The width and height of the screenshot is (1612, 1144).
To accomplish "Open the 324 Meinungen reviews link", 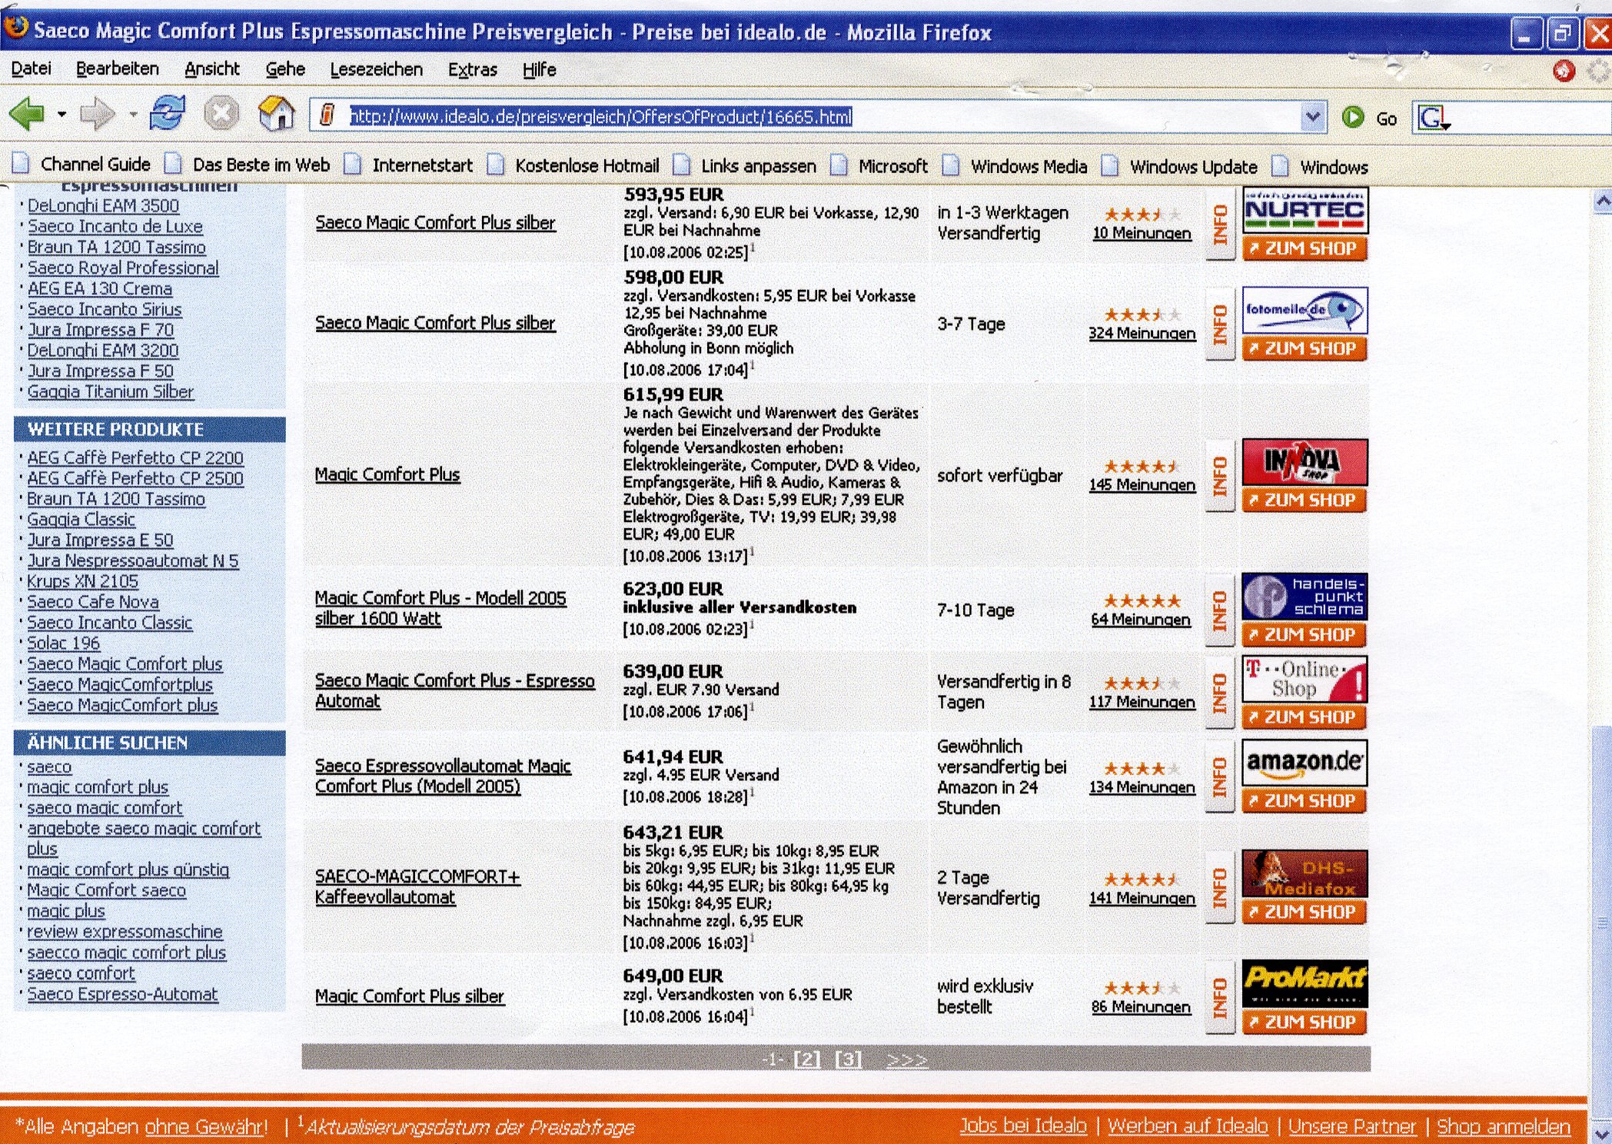I will [1142, 333].
